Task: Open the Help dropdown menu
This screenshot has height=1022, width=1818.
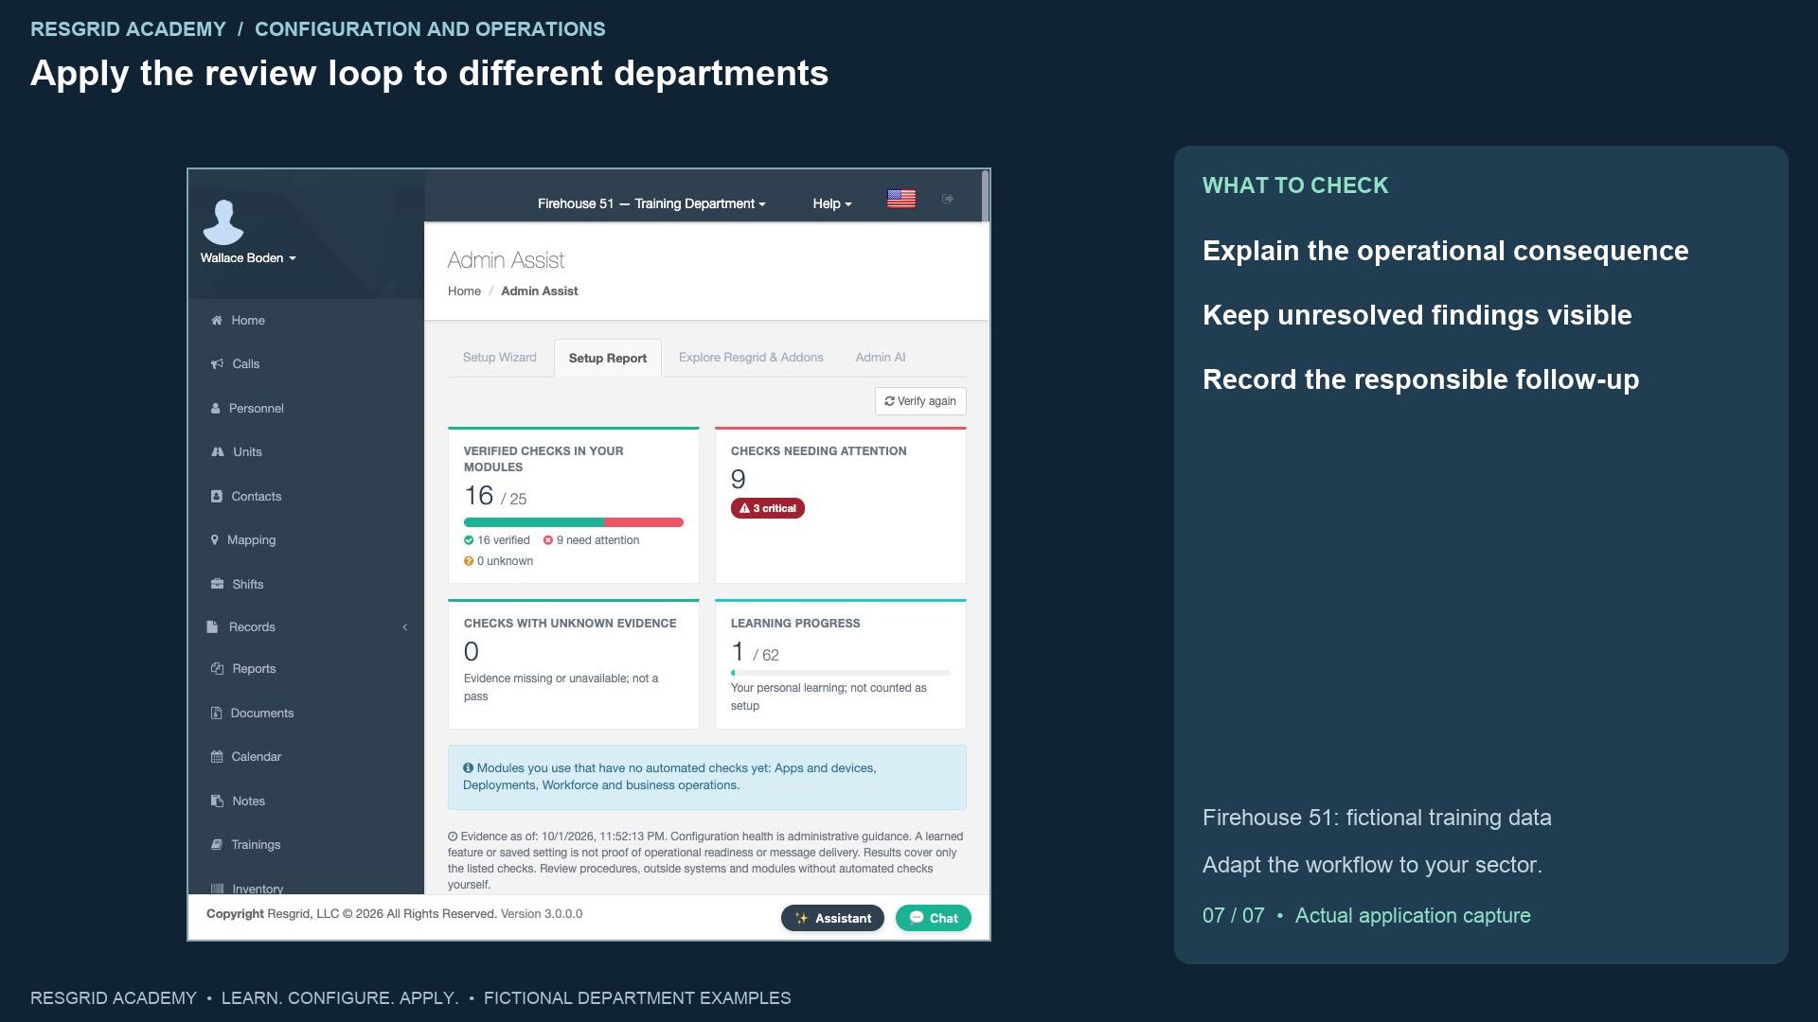Action: pyautogui.click(x=832, y=203)
